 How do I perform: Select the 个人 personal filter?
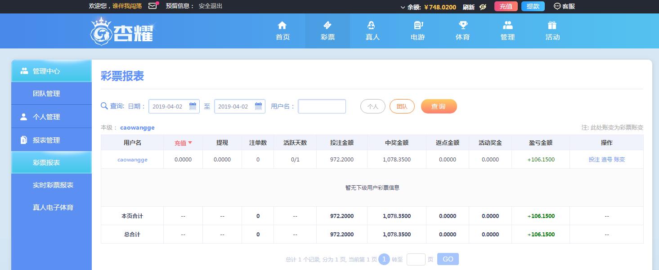tap(373, 106)
